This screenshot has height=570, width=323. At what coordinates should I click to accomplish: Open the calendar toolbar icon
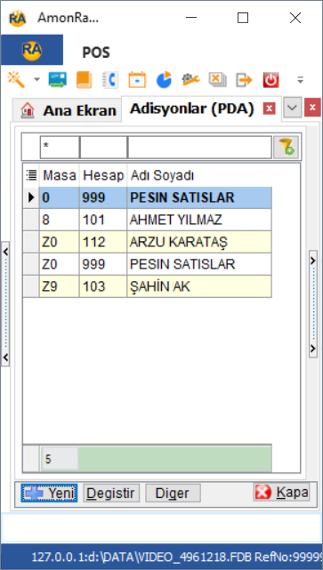pyautogui.click(x=137, y=80)
